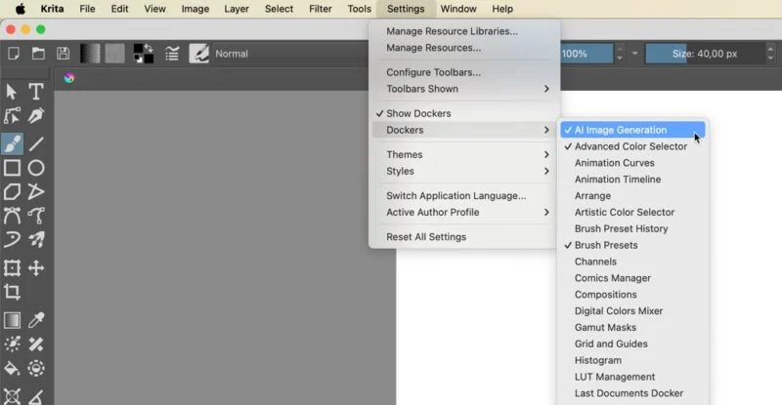Create a new document from toolbar
The width and height of the screenshot is (782, 405).
pos(14,54)
